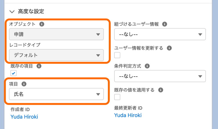Uncheck the 既存の項目 checkbox
This screenshot has width=218, height=129.
[13, 73]
